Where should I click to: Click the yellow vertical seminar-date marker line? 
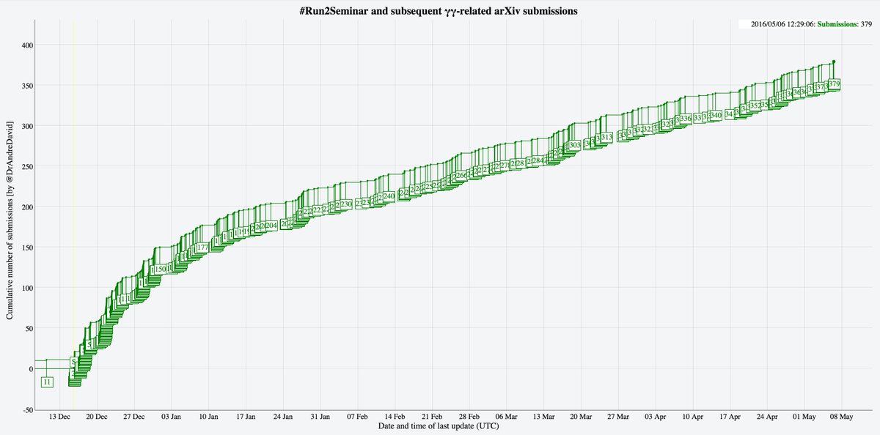(73, 215)
